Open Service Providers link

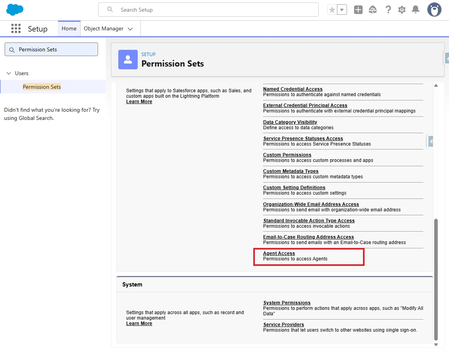(284, 325)
